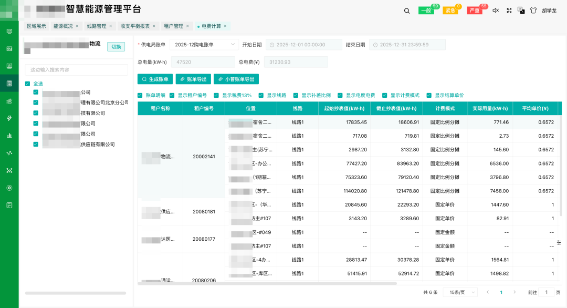The width and height of the screenshot is (567, 308).
Task: Open the 供电局账单 dropdown
Action: [204, 45]
